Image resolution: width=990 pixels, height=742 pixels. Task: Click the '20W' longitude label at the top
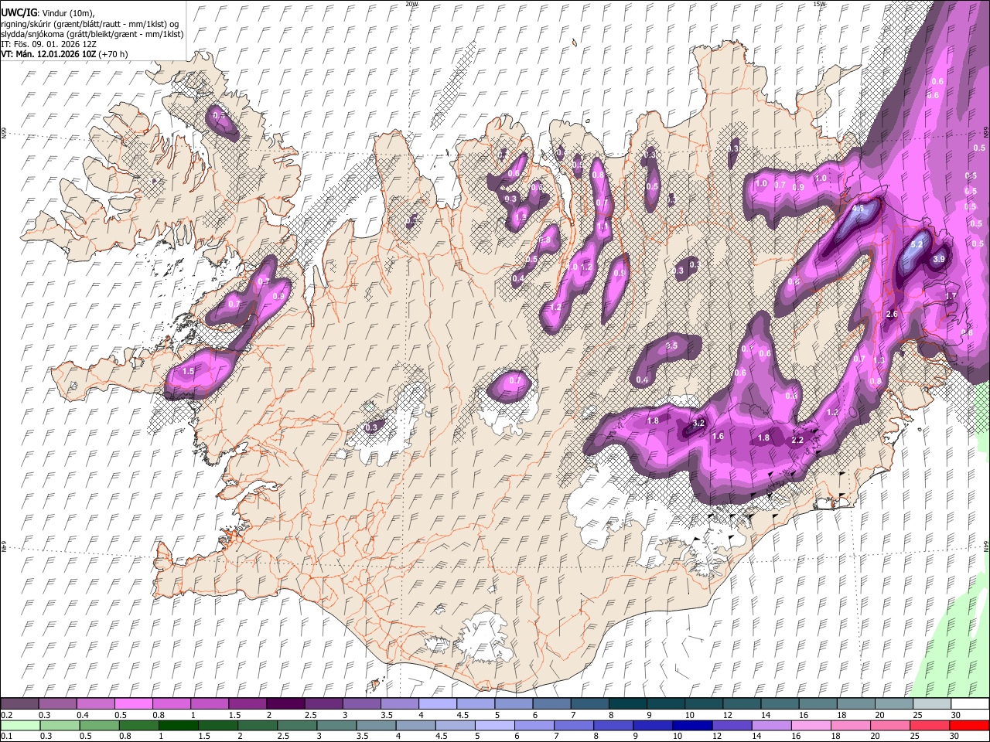[412, 4]
